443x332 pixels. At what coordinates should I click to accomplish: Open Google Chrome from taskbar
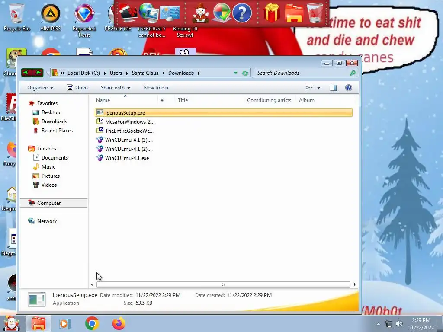tap(92, 323)
